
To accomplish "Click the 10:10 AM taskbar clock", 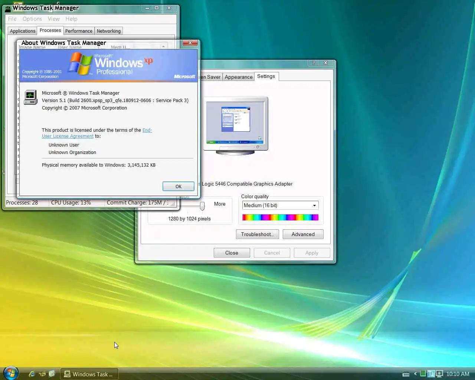I will click(x=458, y=374).
